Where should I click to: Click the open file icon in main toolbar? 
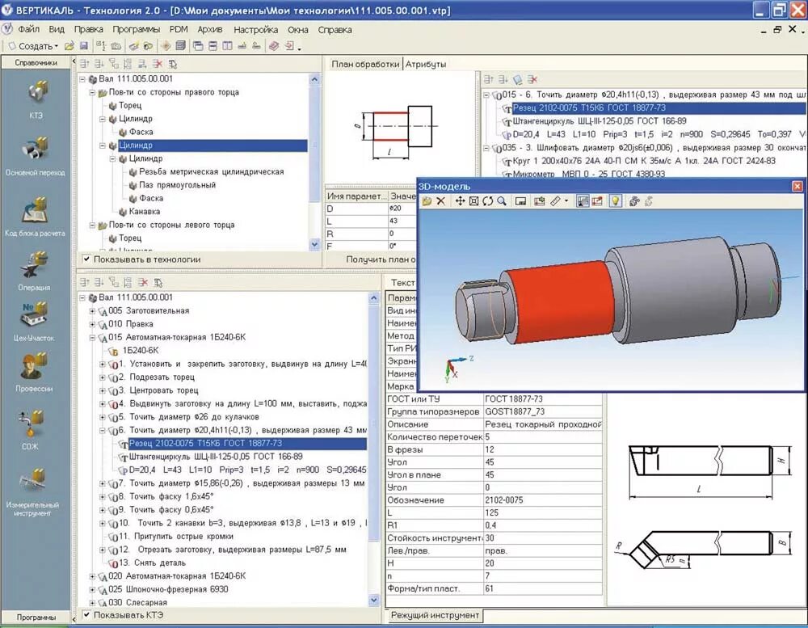pos(69,46)
